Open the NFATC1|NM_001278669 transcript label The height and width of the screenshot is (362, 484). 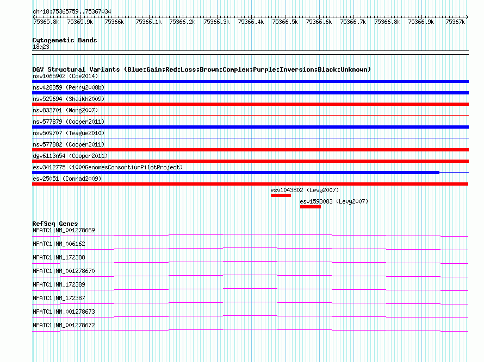(x=64, y=231)
